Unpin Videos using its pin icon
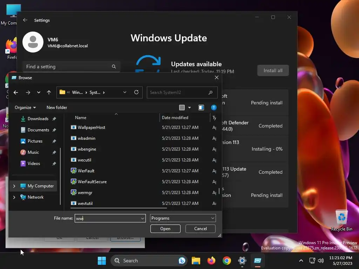Viewport: 359px width, 269px height. tap(54, 164)
